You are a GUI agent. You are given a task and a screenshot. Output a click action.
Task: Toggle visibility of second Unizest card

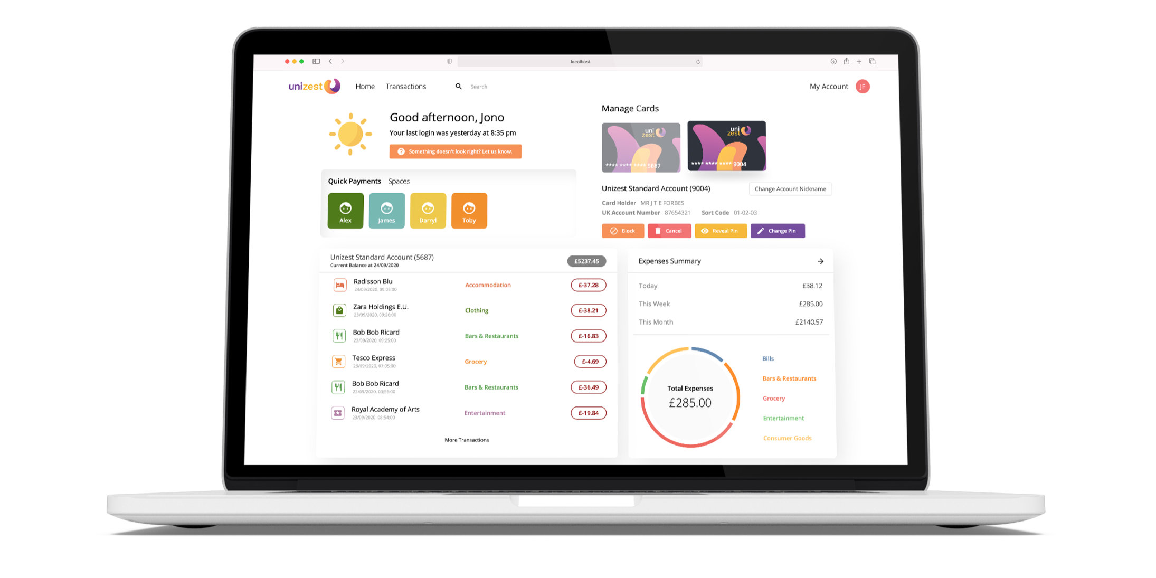click(x=726, y=144)
